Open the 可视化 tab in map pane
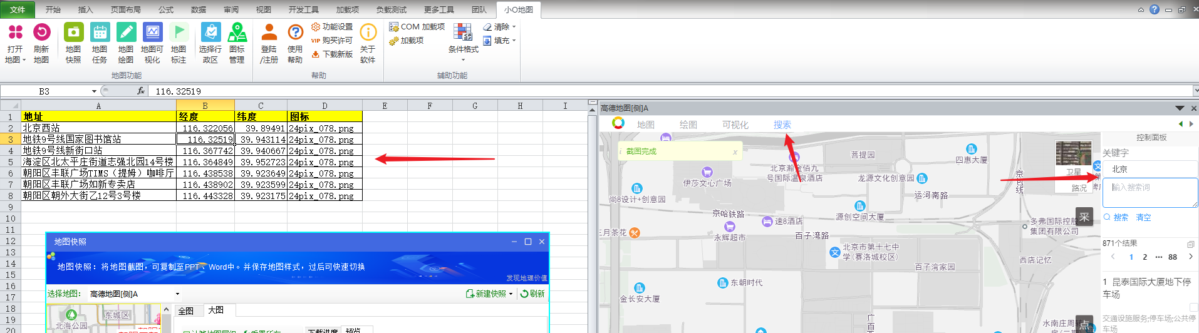The width and height of the screenshot is (1199, 333). (735, 125)
